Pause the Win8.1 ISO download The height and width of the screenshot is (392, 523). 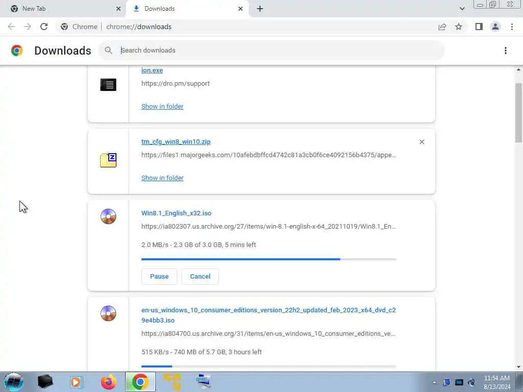coord(159,276)
